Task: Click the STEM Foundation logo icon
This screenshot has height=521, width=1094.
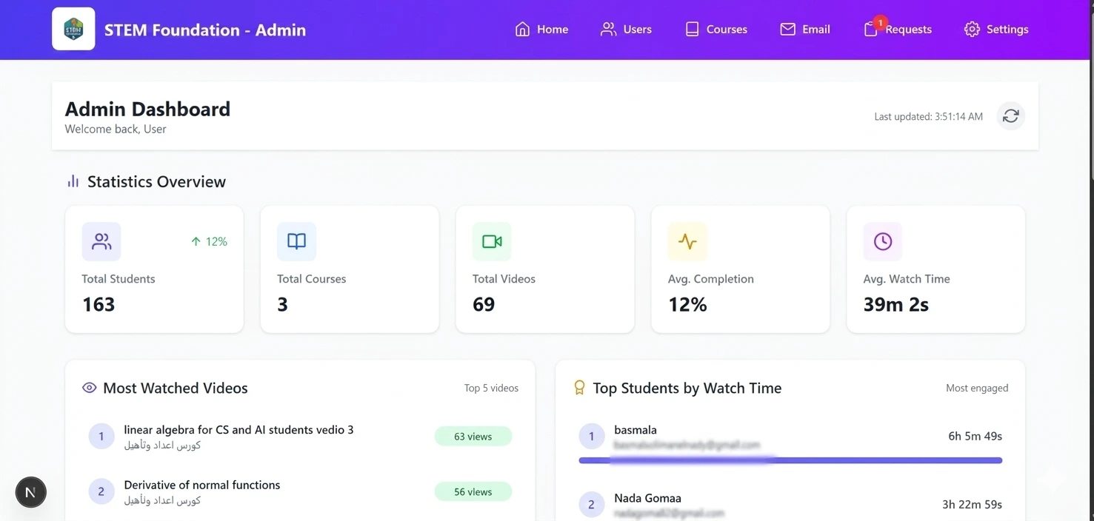Action: pos(73,30)
